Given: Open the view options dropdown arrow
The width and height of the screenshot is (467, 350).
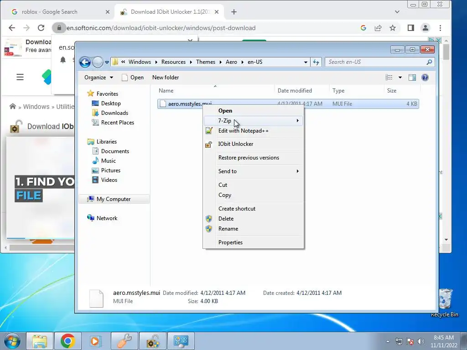Looking at the screenshot, I should pos(400,77).
